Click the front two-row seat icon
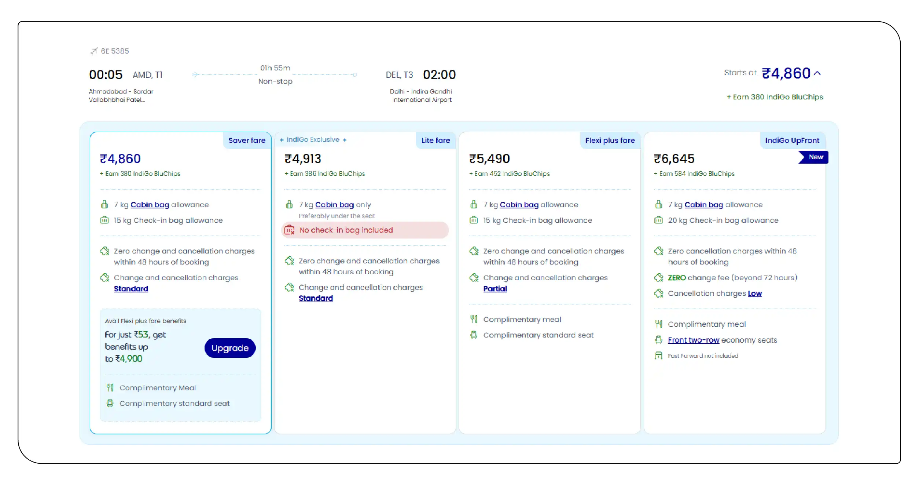Viewport: 919px width, 485px height. pos(659,340)
